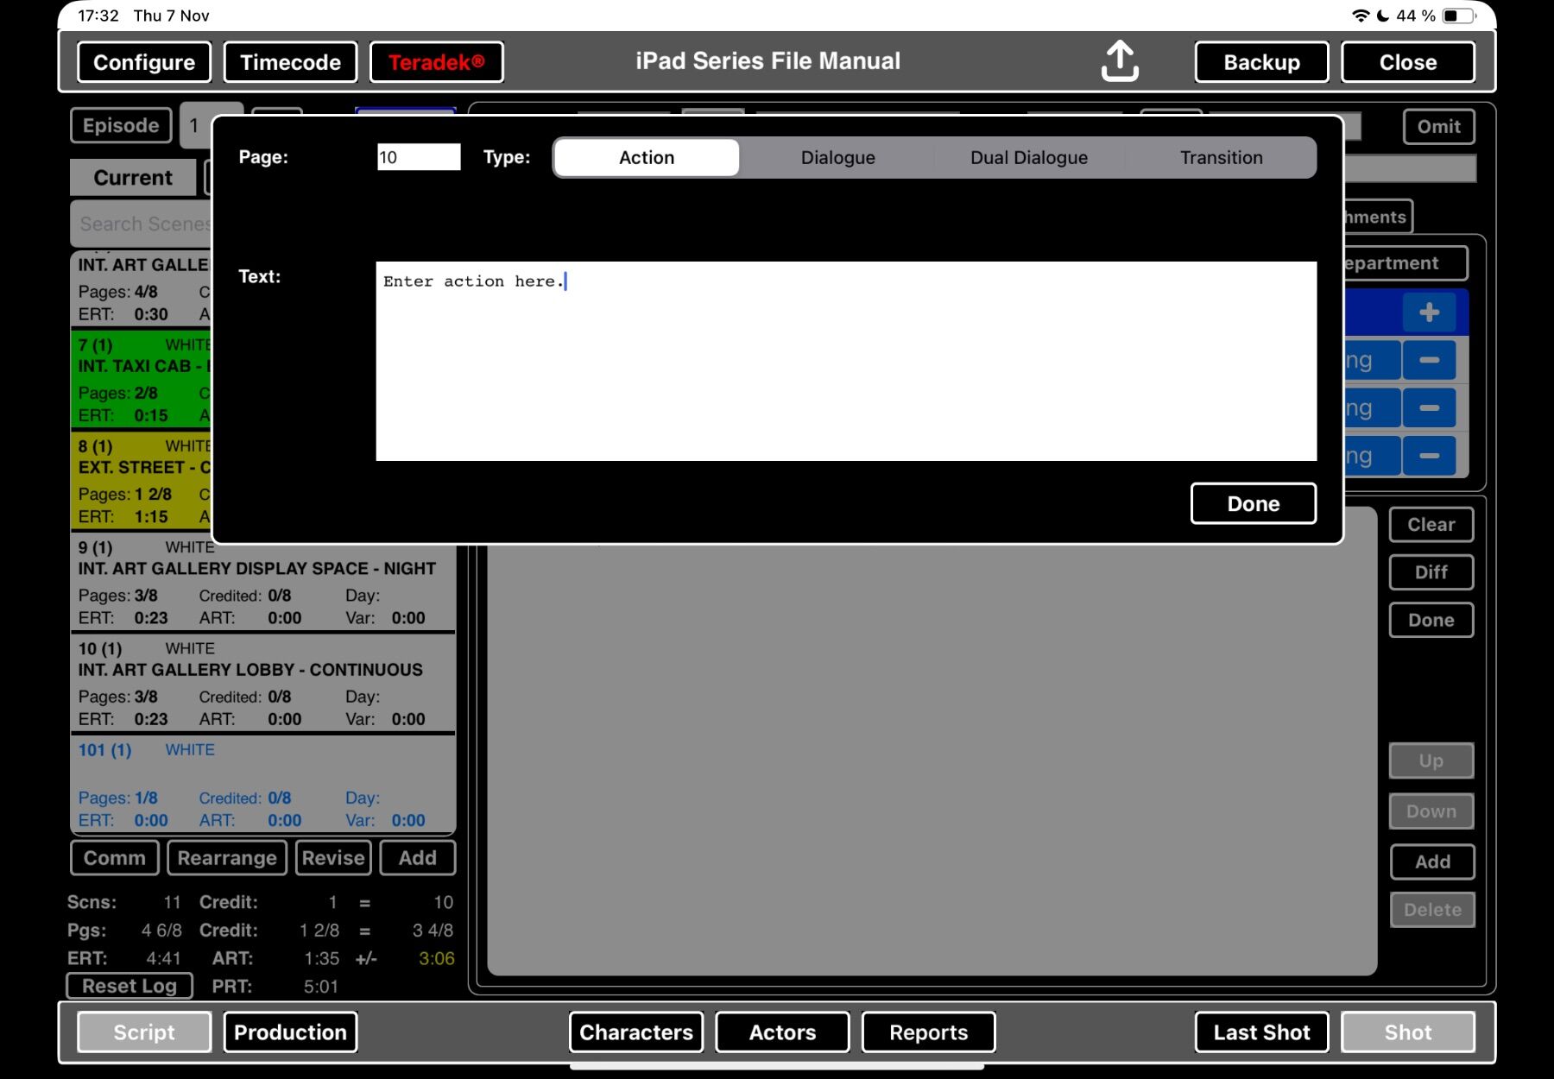Open the Reports tab
The width and height of the screenshot is (1554, 1079).
[928, 1032]
